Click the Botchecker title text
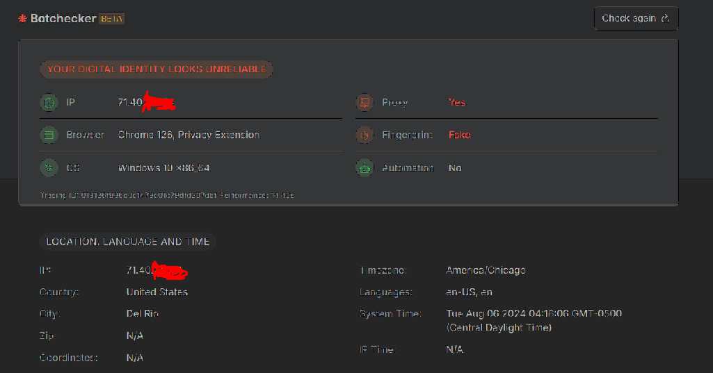Image resolution: width=713 pixels, height=373 pixels. [63, 18]
